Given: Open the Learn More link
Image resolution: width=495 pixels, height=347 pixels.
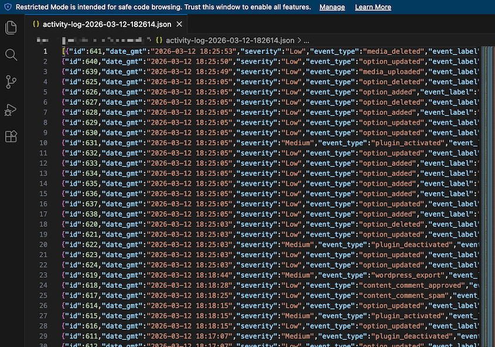Looking at the screenshot, I should click(373, 7).
